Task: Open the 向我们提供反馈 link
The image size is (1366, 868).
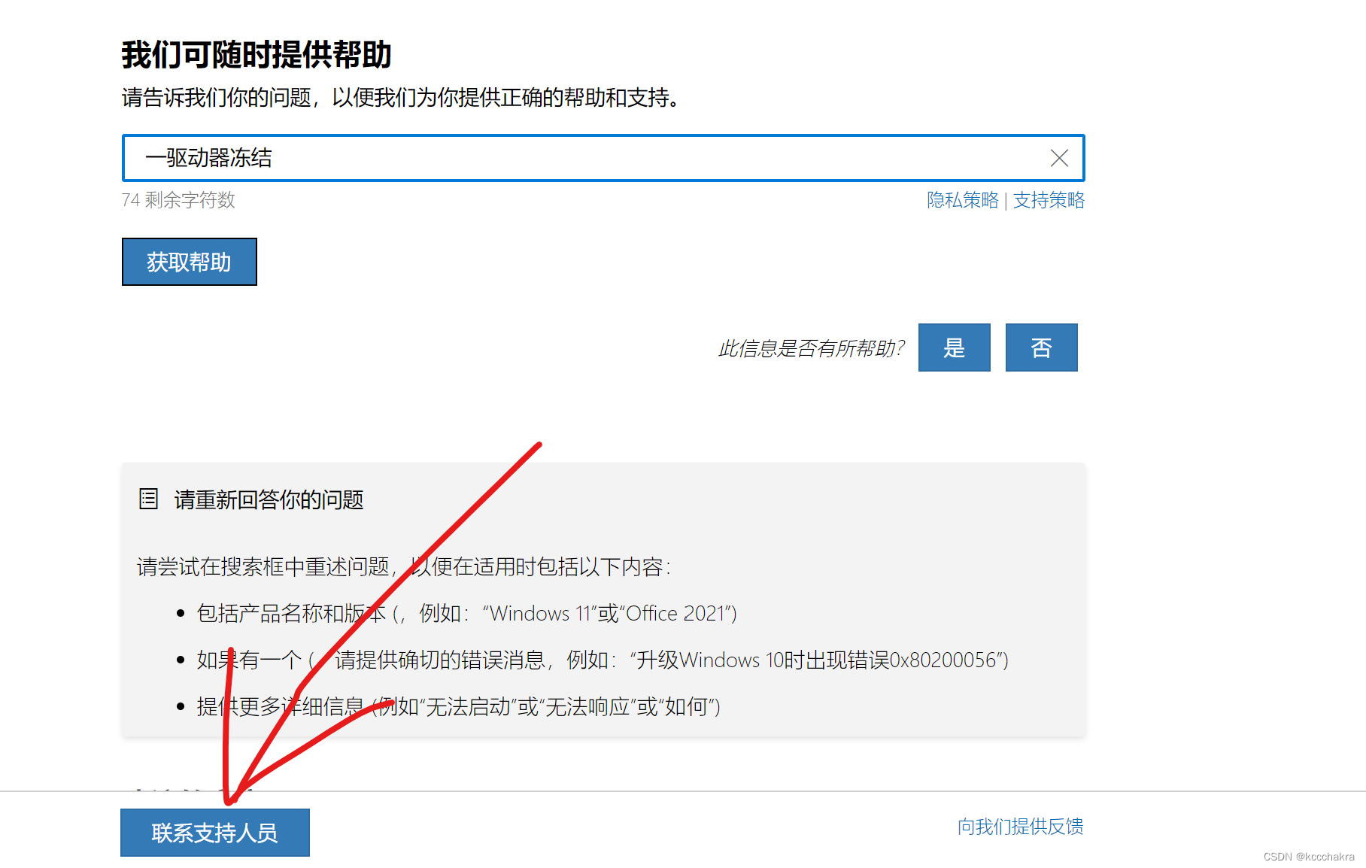Action: pyautogui.click(x=1020, y=827)
